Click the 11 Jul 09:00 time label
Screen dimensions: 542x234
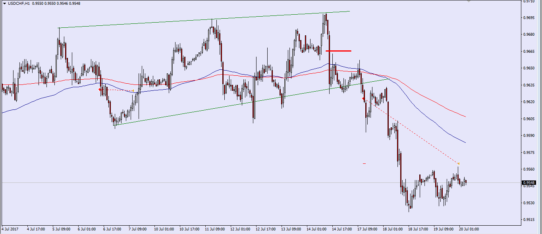[214, 229]
